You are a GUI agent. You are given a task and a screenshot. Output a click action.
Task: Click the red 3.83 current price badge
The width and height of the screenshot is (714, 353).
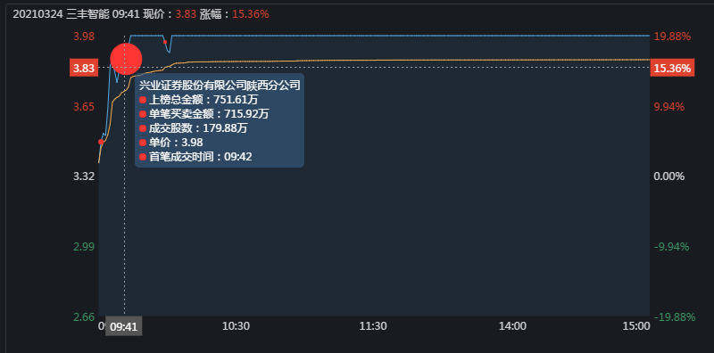point(84,69)
